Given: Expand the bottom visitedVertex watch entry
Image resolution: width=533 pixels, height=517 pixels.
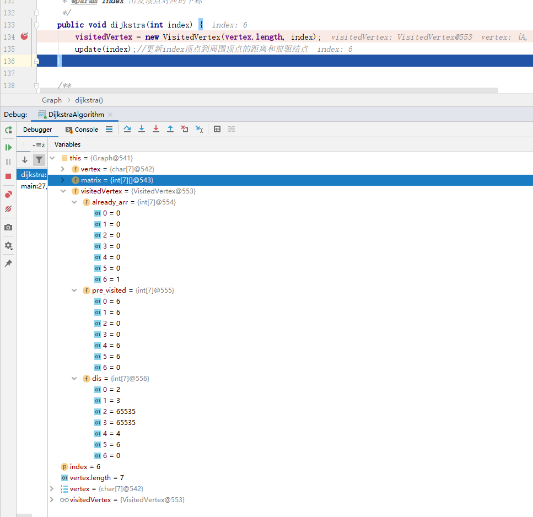Looking at the screenshot, I should tap(52, 500).
